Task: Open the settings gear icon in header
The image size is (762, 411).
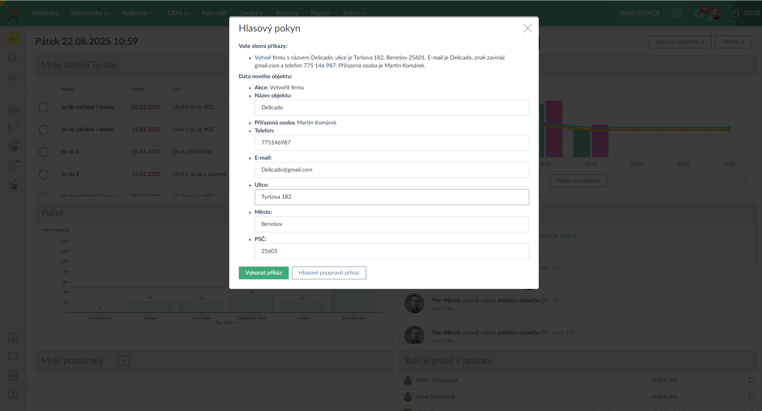Action: pyautogui.click(x=677, y=13)
